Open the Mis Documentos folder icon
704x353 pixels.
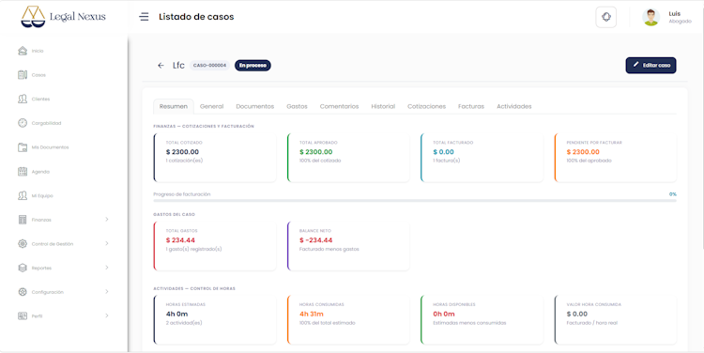pyautogui.click(x=23, y=147)
